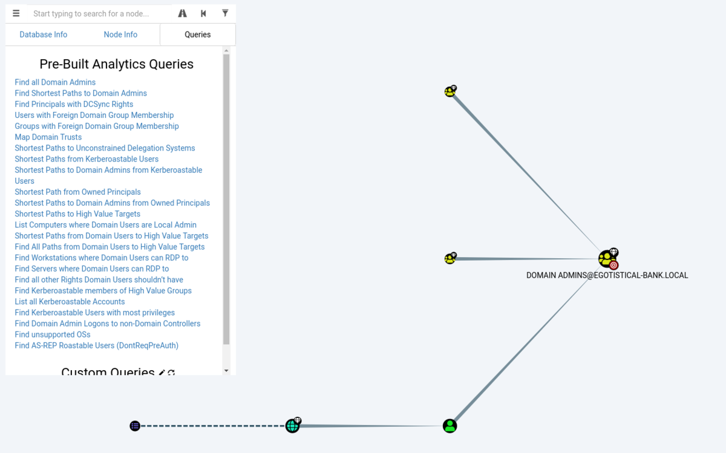Click the red target badge on Domain Admins
The width and height of the screenshot is (726, 453).
pyautogui.click(x=613, y=265)
